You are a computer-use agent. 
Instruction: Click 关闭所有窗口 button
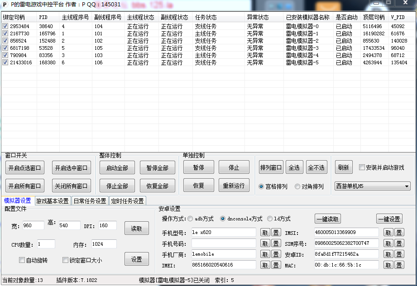click(71, 186)
